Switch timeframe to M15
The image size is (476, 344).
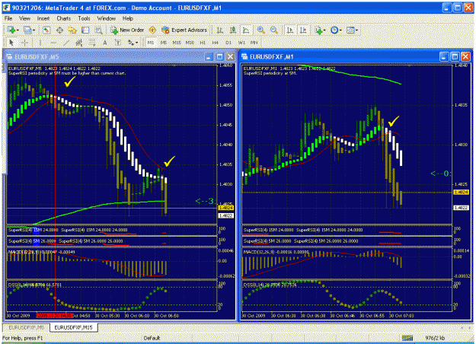point(177,43)
